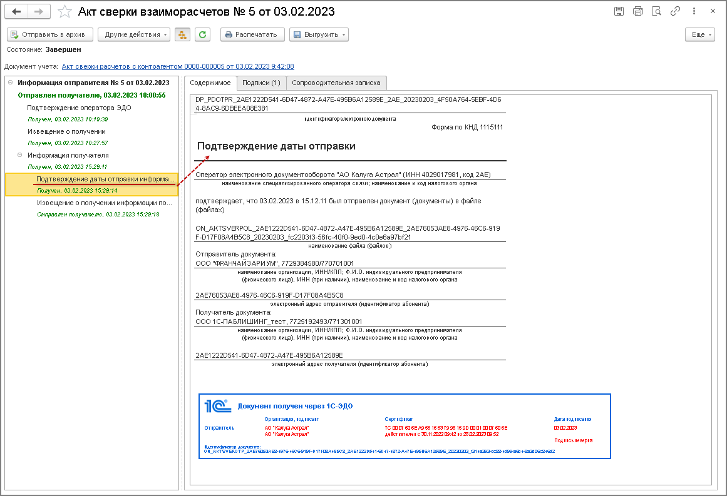Click recipient ID '2AE1222D541-6D47-4872-A47E-495B6A12589E'
The width and height of the screenshot is (727, 496).
click(269, 356)
